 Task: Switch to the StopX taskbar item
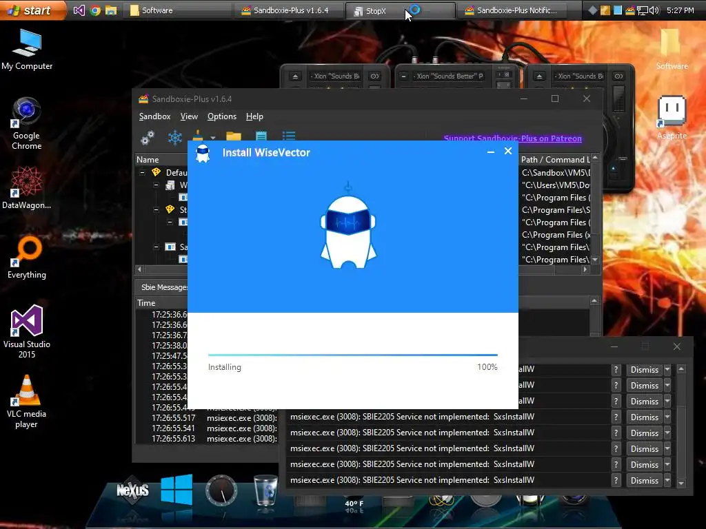[400, 10]
